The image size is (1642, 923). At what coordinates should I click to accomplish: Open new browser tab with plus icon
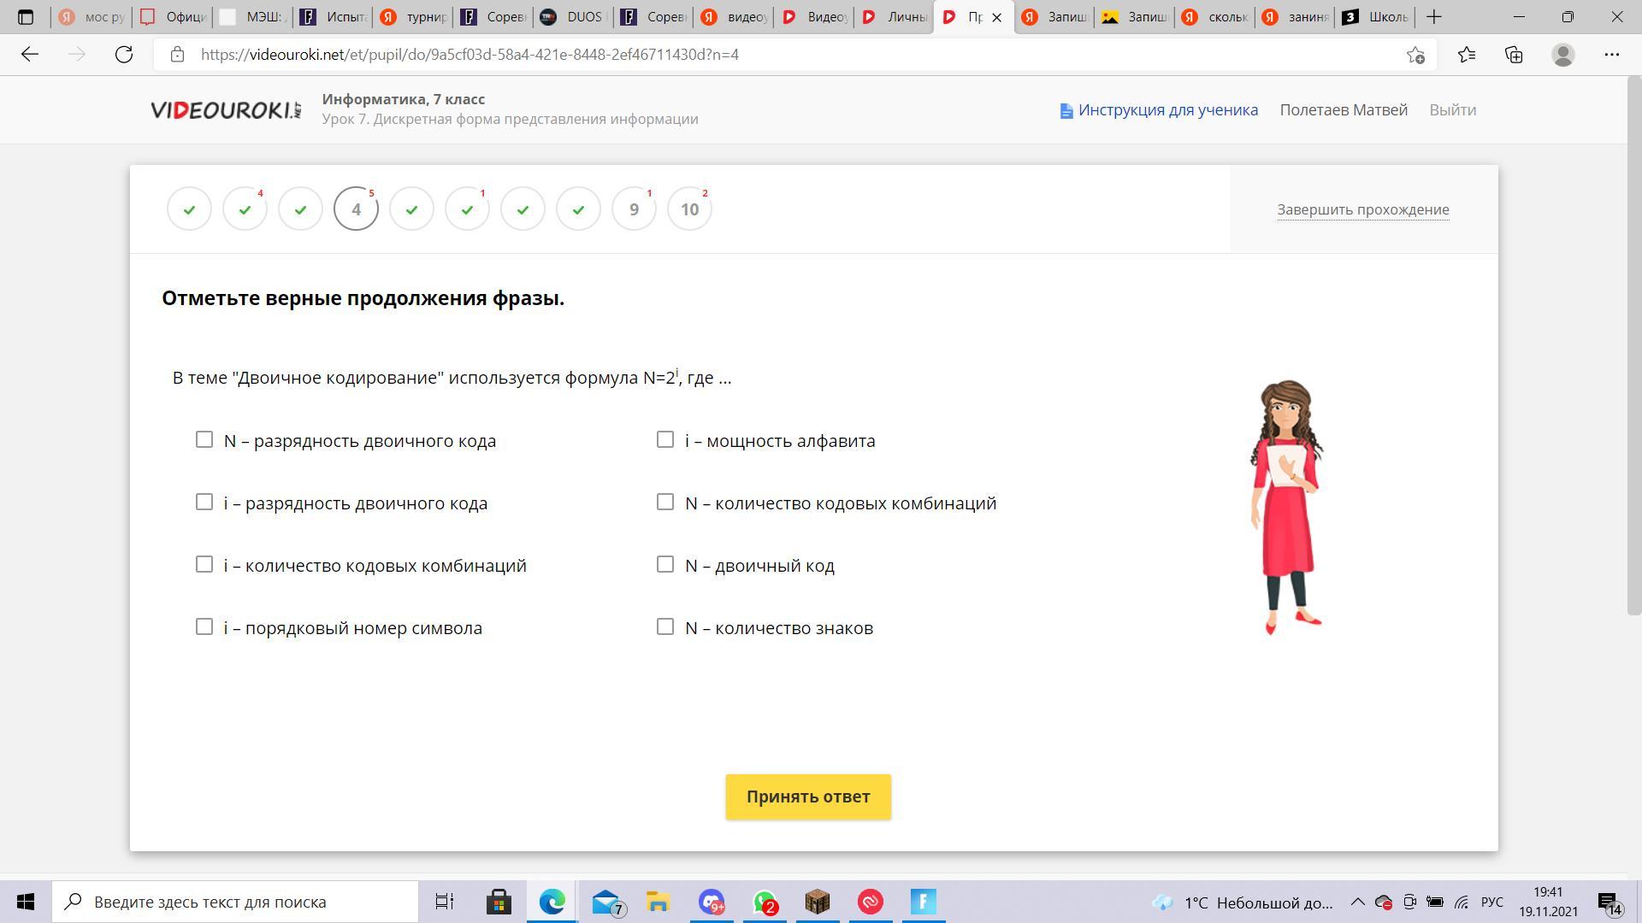click(x=1434, y=17)
